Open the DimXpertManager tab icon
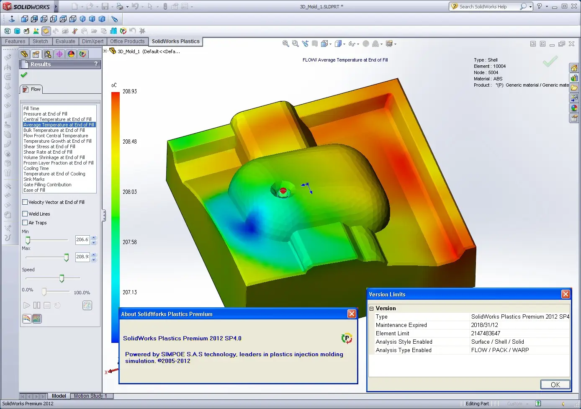The width and height of the screenshot is (581, 409). pos(59,54)
